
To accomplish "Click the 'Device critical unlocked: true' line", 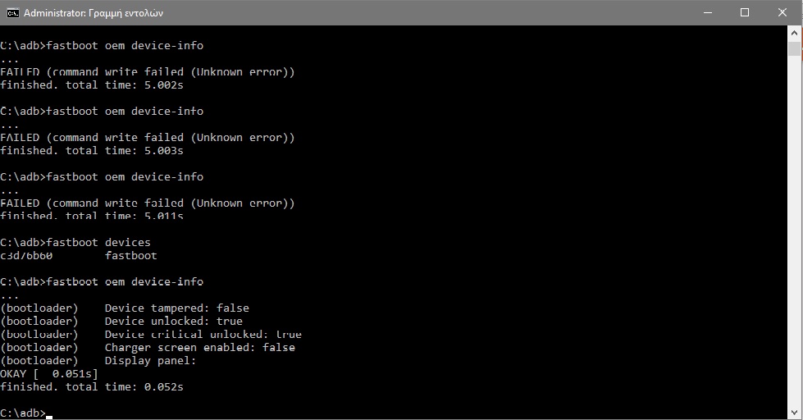I will pos(203,335).
